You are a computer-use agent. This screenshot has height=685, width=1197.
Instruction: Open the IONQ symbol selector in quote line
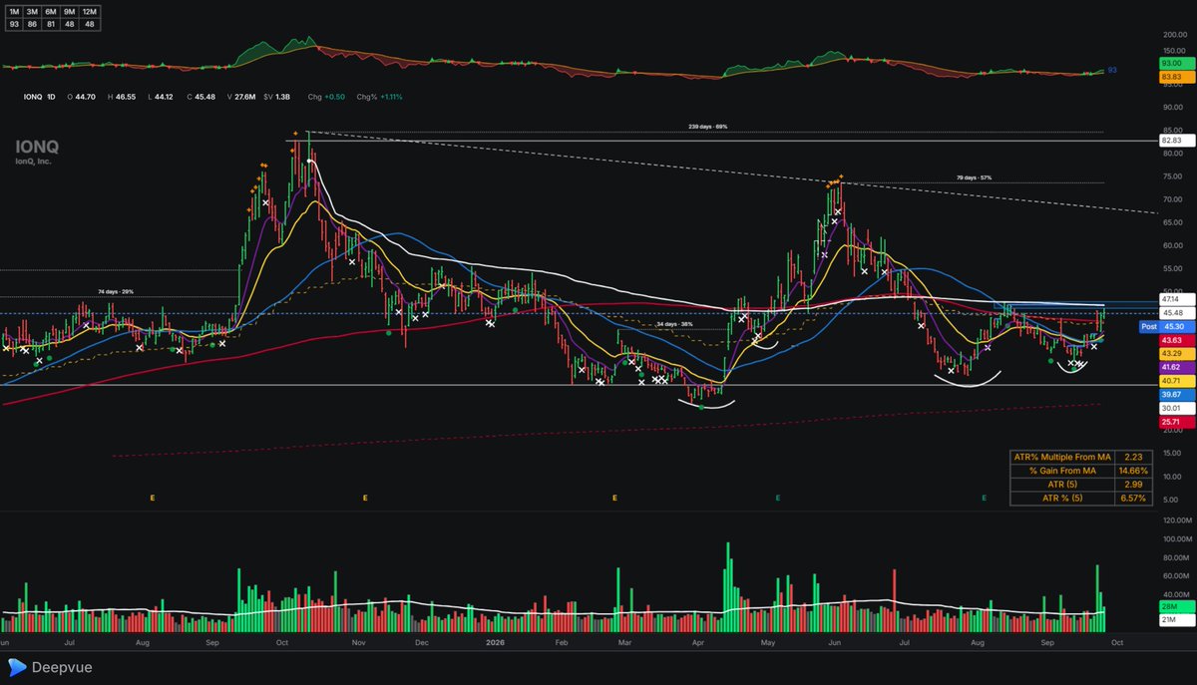pos(34,97)
